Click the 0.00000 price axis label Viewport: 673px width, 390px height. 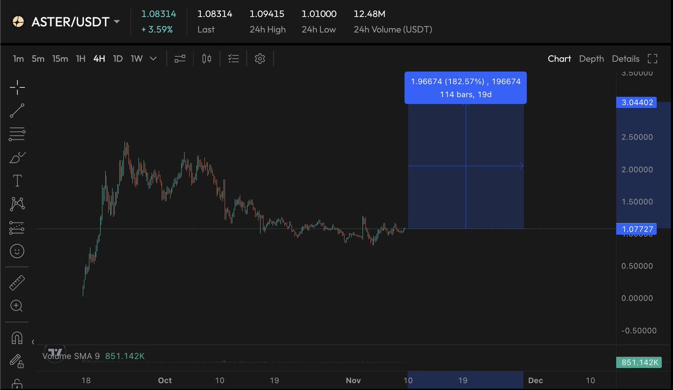[x=637, y=298]
